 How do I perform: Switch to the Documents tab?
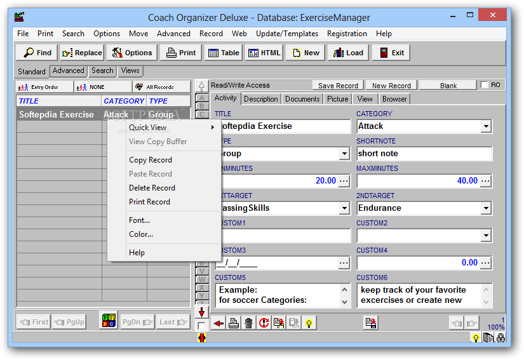click(302, 99)
